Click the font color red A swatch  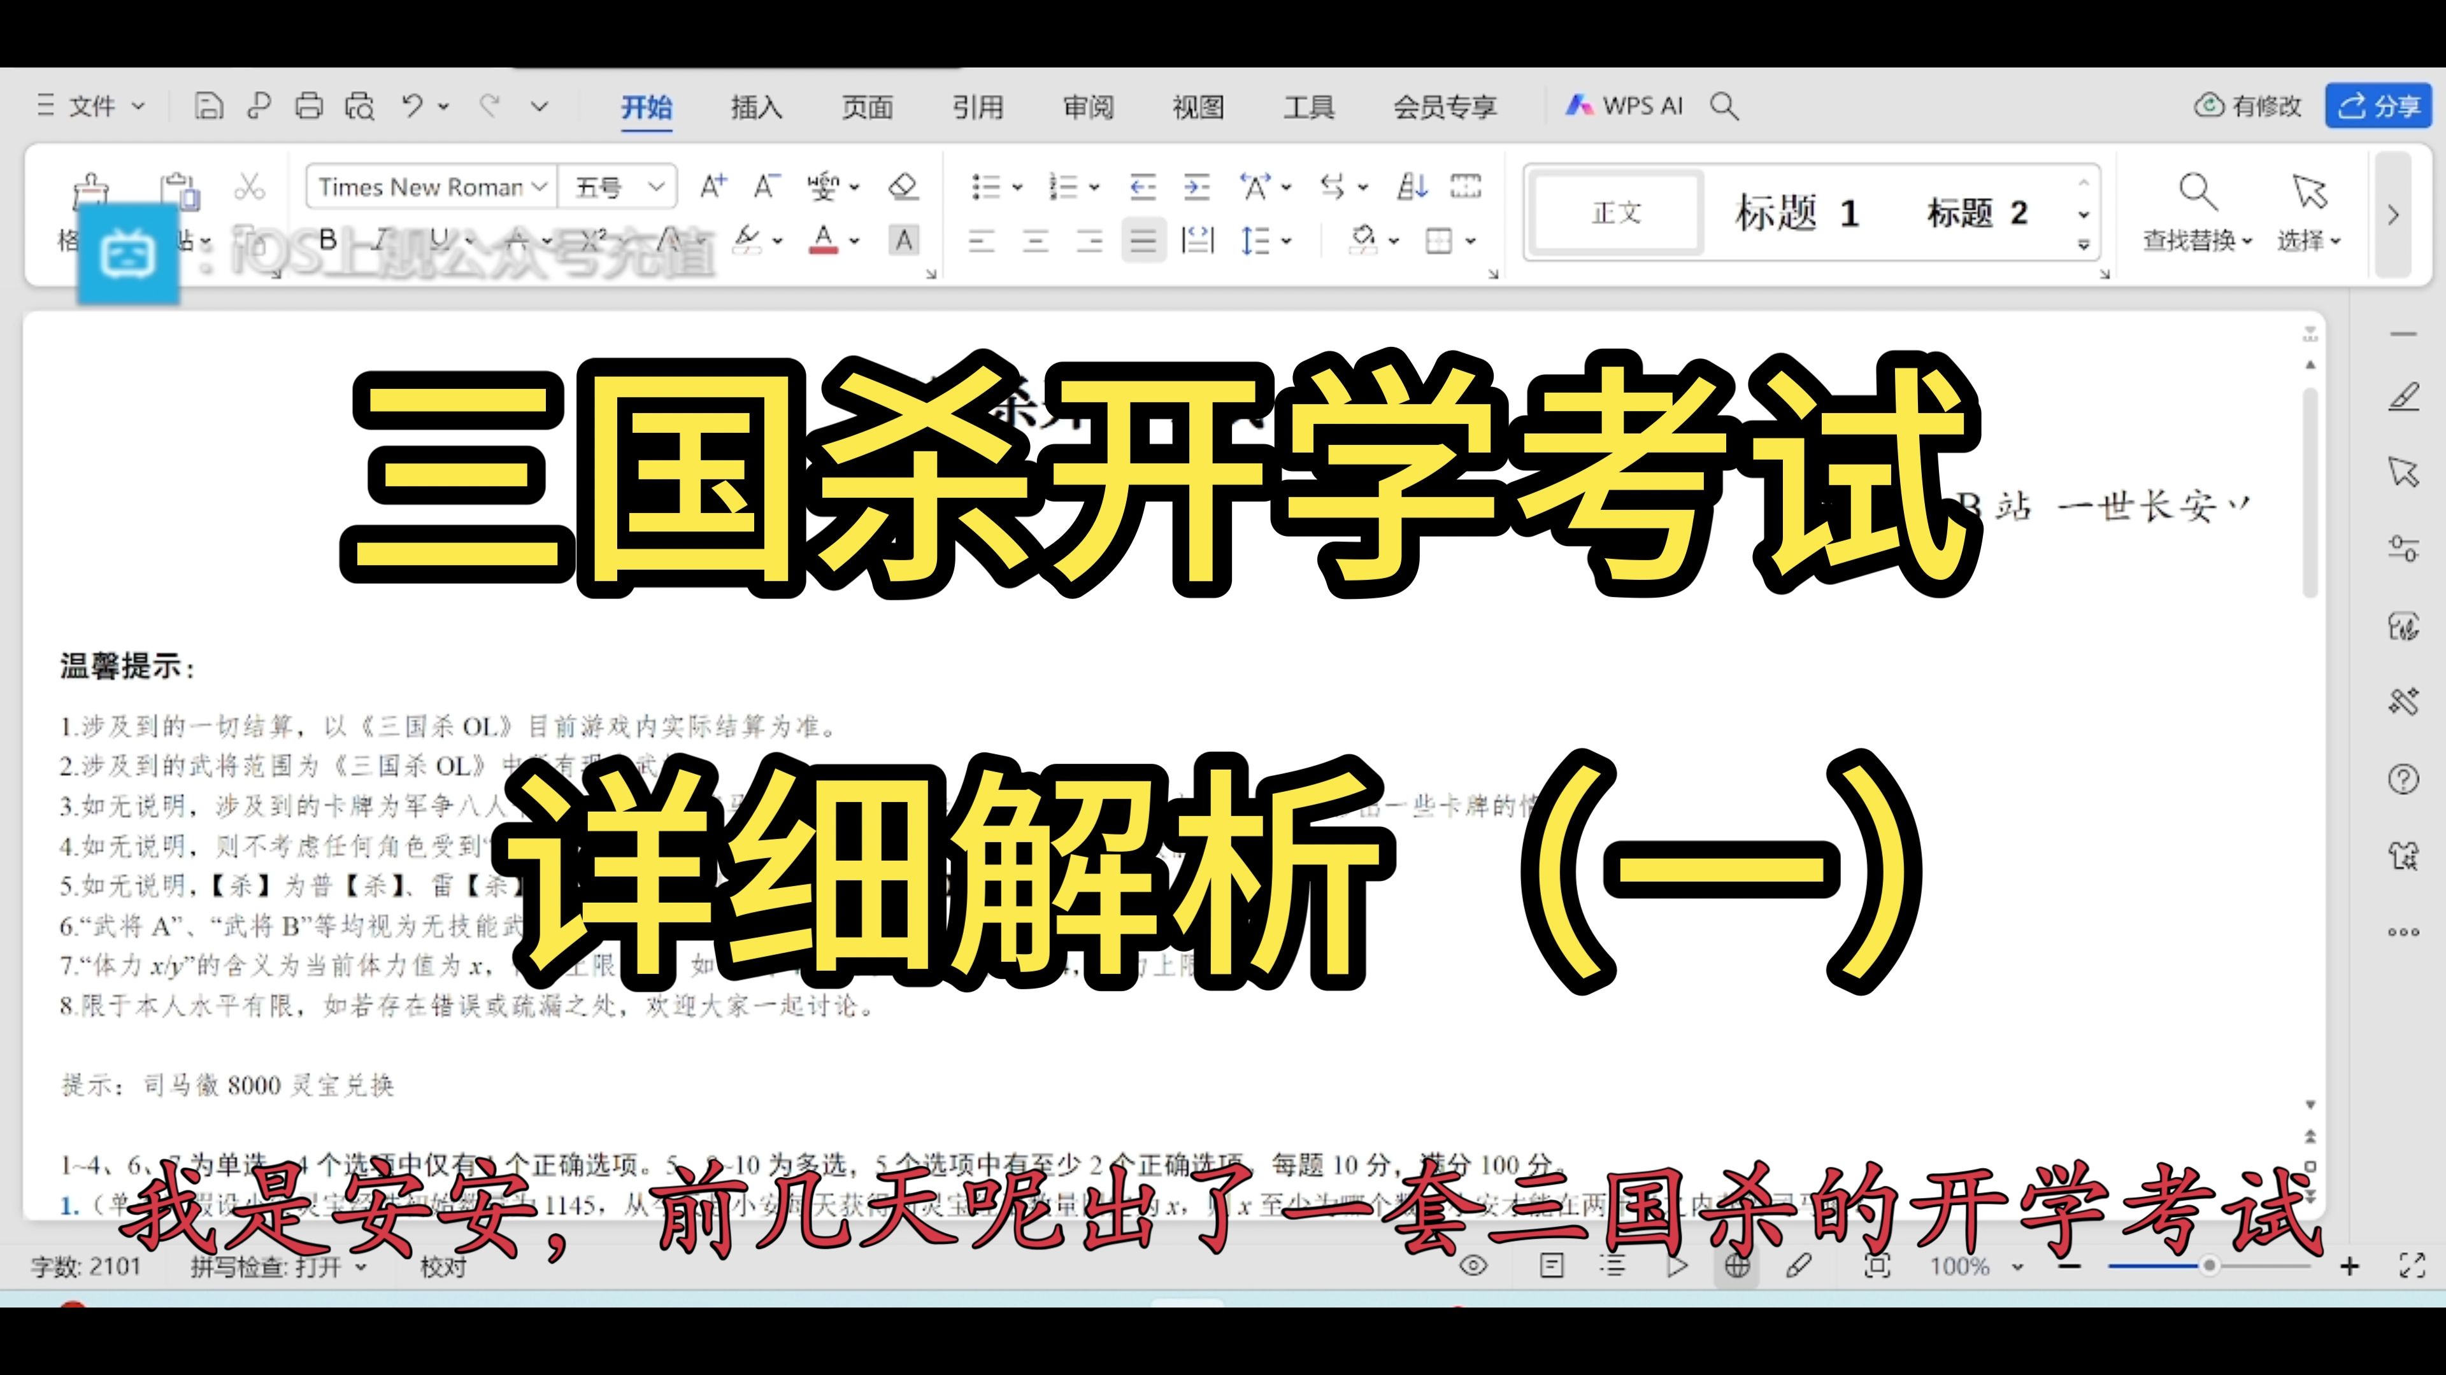coord(823,240)
